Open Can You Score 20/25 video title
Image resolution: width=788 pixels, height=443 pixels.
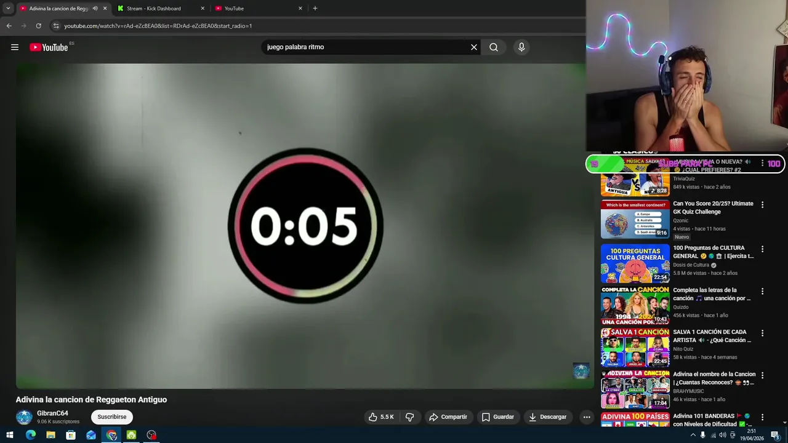click(x=713, y=208)
